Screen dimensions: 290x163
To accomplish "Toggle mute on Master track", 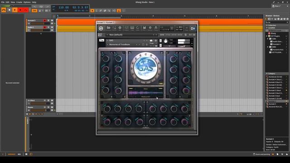I will pos(52,107).
